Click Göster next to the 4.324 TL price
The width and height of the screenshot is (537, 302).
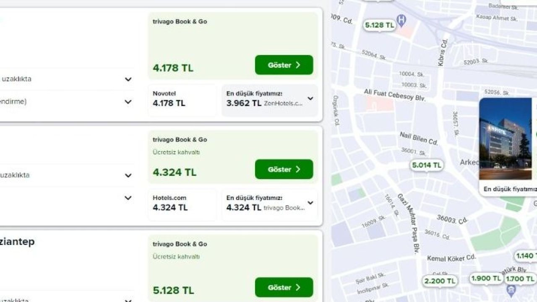[x=284, y=169]
